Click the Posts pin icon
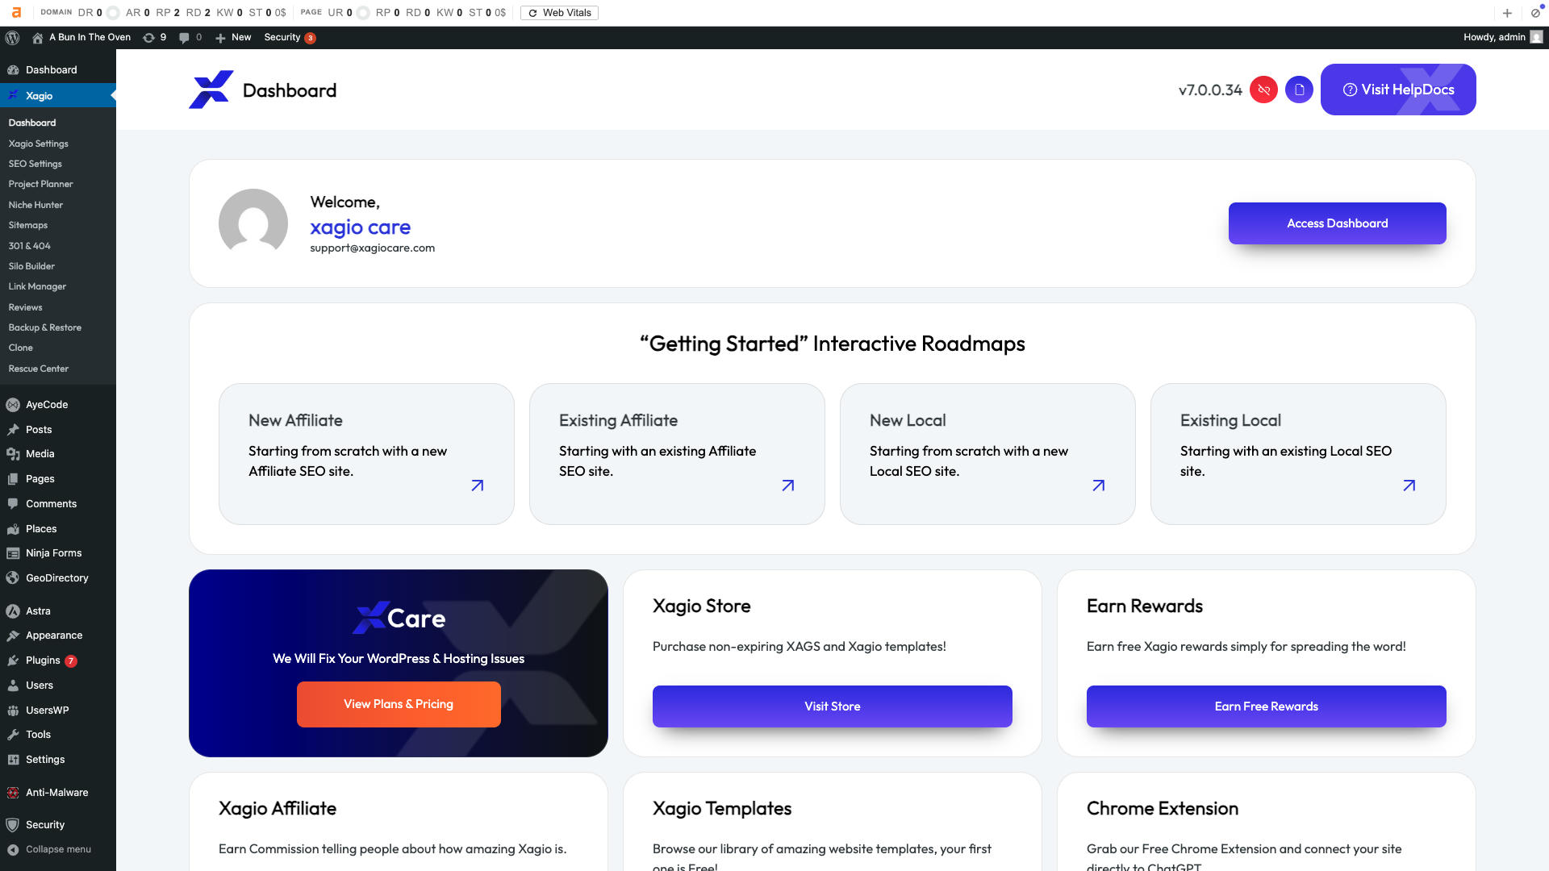1549x871 pixels. tap(13, 430)
